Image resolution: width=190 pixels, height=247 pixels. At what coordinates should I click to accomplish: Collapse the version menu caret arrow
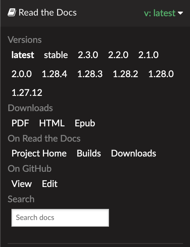point(180,13)
